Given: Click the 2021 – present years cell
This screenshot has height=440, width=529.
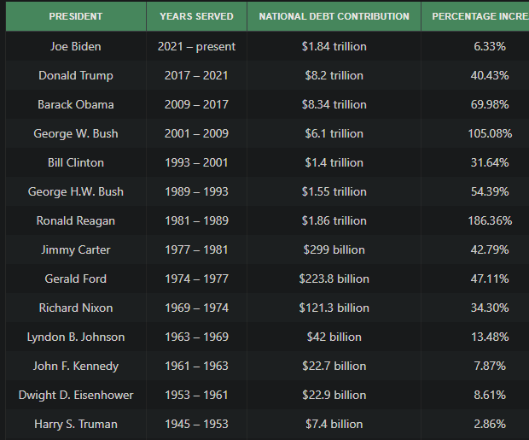Looking at the screenshot, I should [196, 46].
